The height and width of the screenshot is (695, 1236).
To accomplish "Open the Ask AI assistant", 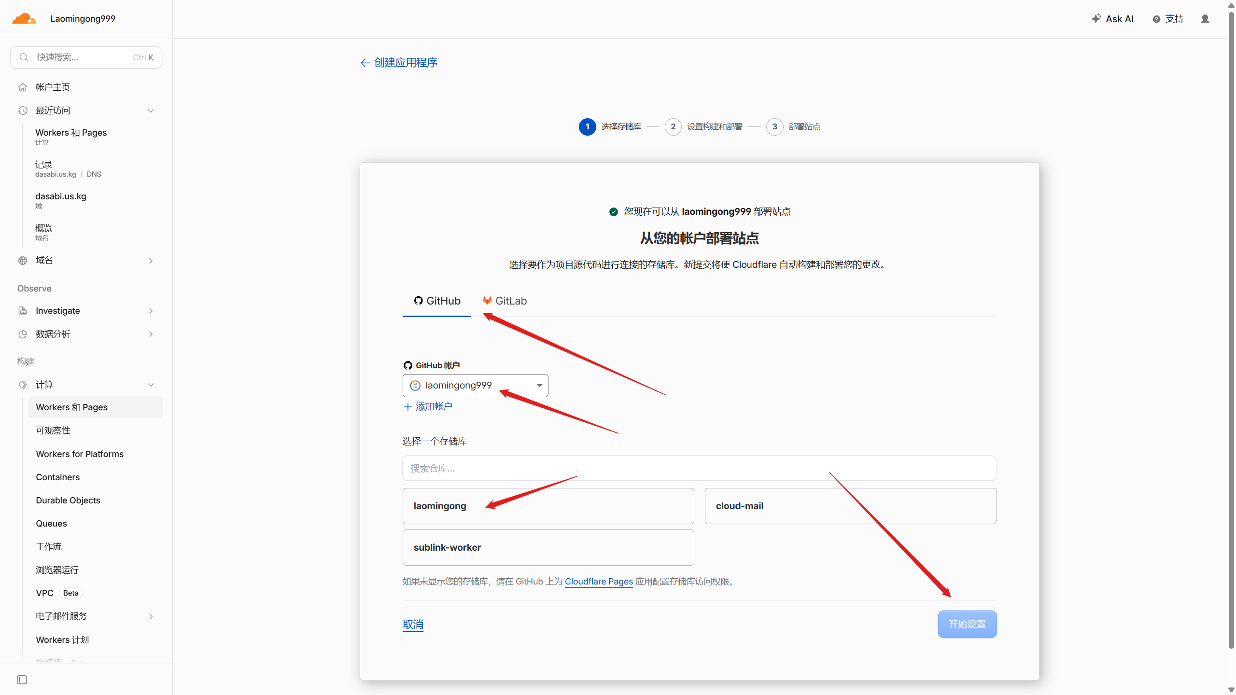I will coord(1112,19).
